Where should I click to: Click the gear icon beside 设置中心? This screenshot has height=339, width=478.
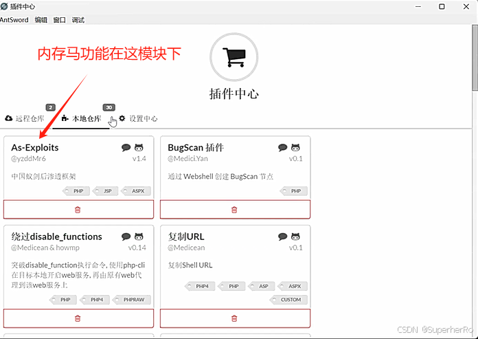pyautogui.click(x=122, y=118)
